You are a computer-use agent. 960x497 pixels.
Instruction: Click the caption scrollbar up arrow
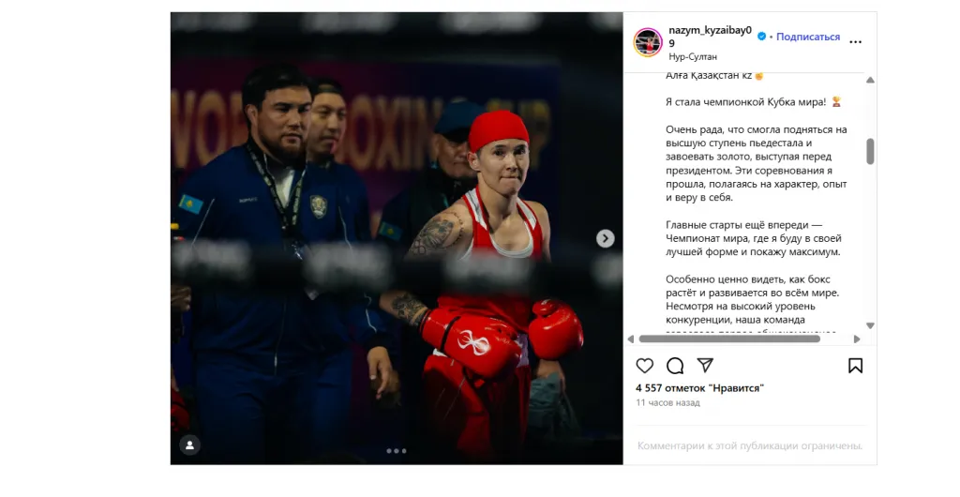tap(870, 81)
